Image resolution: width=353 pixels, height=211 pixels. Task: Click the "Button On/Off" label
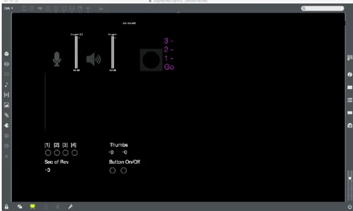pyautogui.click(x=125, y=162)
